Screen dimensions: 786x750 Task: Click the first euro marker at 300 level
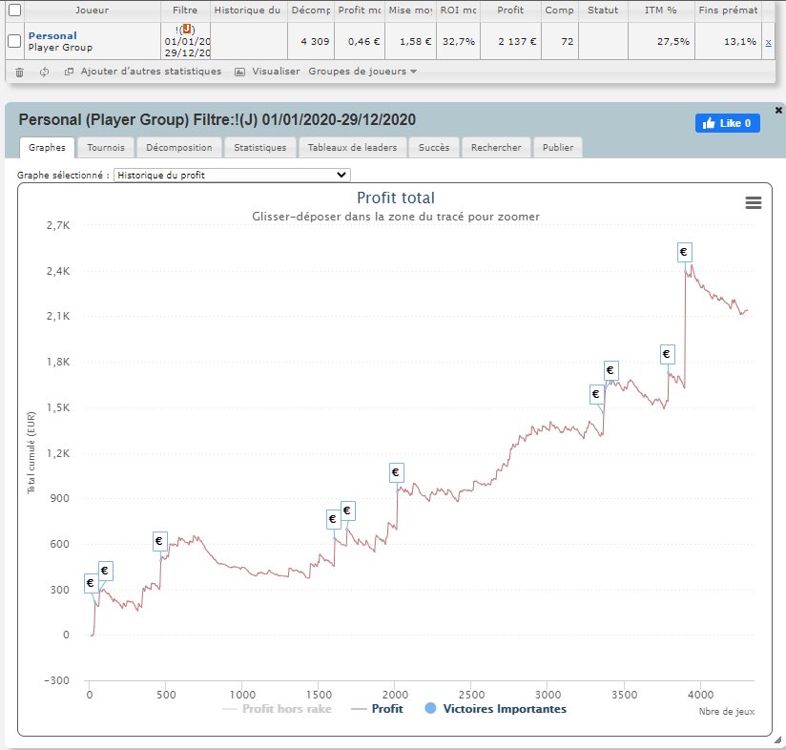click(x=91, y=583)
